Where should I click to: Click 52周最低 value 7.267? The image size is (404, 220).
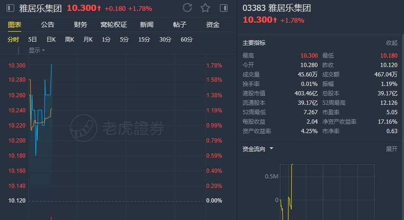(x=311, y=112)
